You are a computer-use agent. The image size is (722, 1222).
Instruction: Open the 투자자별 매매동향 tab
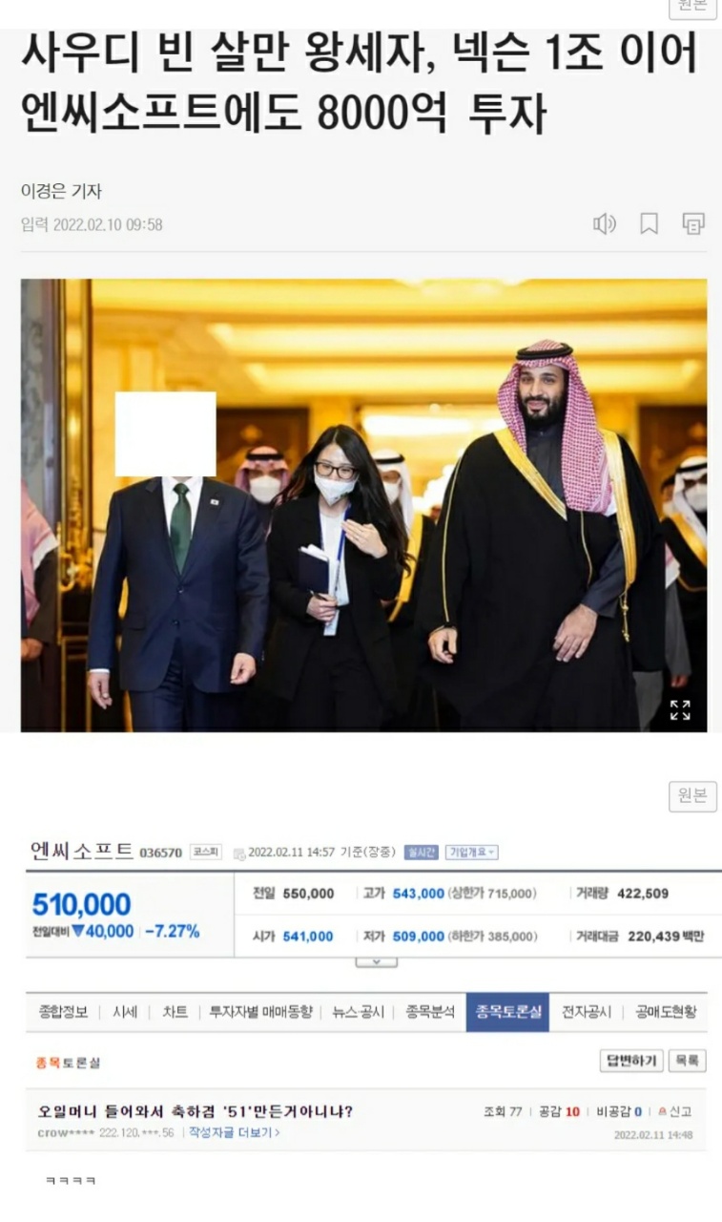click(260, 1012)
